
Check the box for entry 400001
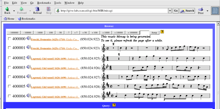coord(9,48)
